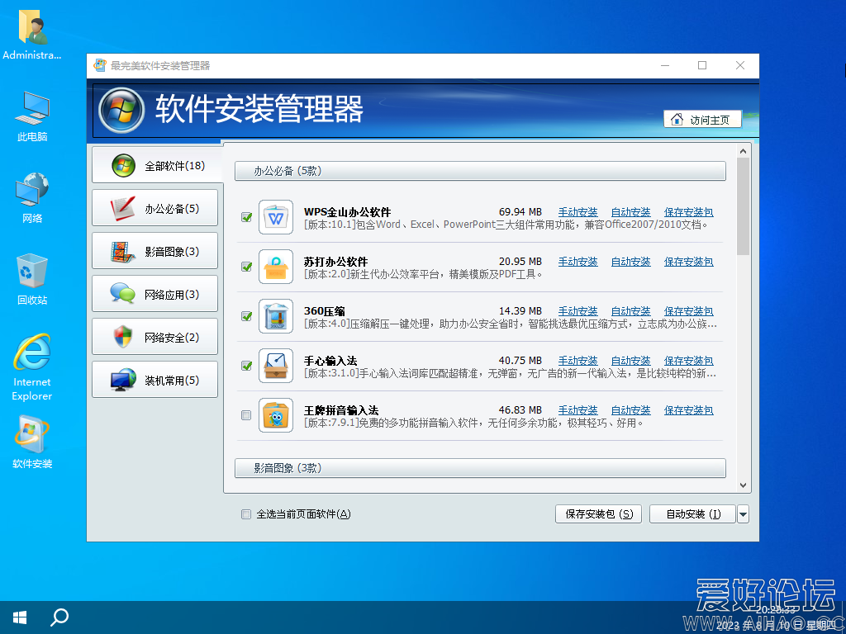Image resolution: width=846 pixels, height=634 pixels.
Task: Expand the 影音图象 (3款) section header
Action: (480, 468)
